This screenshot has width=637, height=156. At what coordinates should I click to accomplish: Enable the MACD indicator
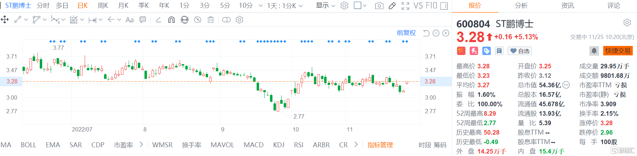[x=253, y=145]
